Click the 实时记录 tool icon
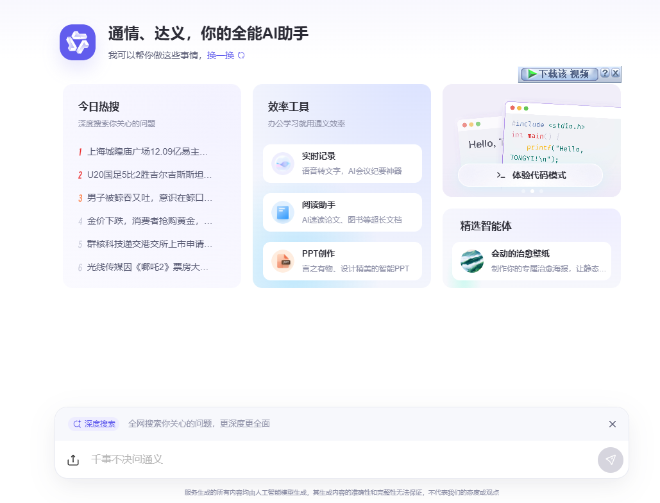The height and width of the screenshot is (503, 660). click(282, 164)
